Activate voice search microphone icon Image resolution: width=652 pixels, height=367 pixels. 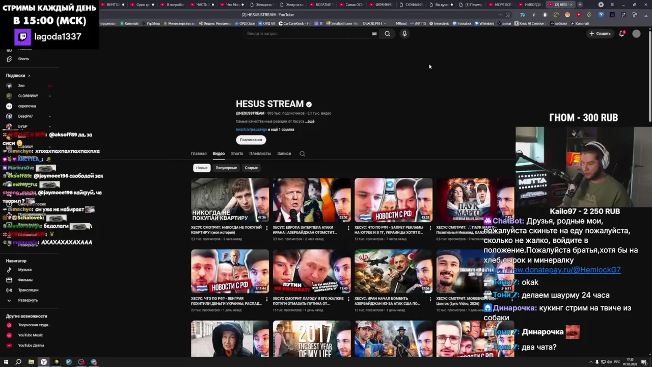[404, 34]
